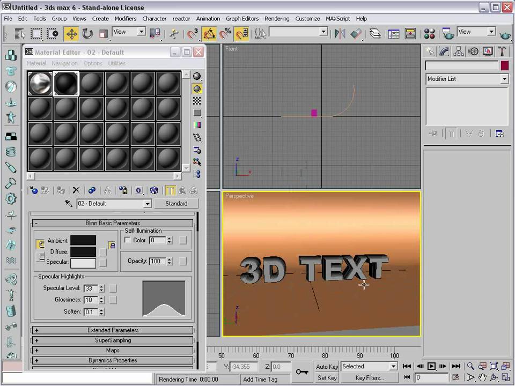515x386 pixels.
Task: Enable the Self-Illumination Color checkbox
Action: (x=128, y=240)
